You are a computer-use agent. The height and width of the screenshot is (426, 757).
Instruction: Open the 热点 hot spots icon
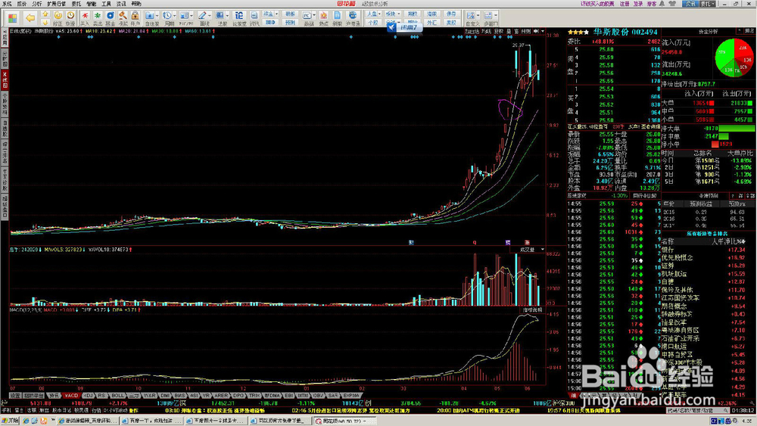(323, 18)
